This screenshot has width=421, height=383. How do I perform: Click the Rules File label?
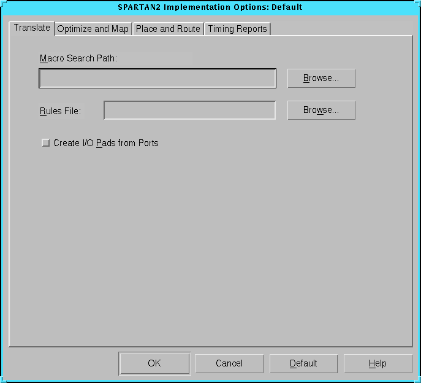(60, 111)
